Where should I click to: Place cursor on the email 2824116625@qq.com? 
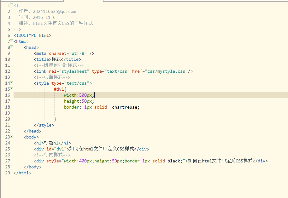coord(54,11)
